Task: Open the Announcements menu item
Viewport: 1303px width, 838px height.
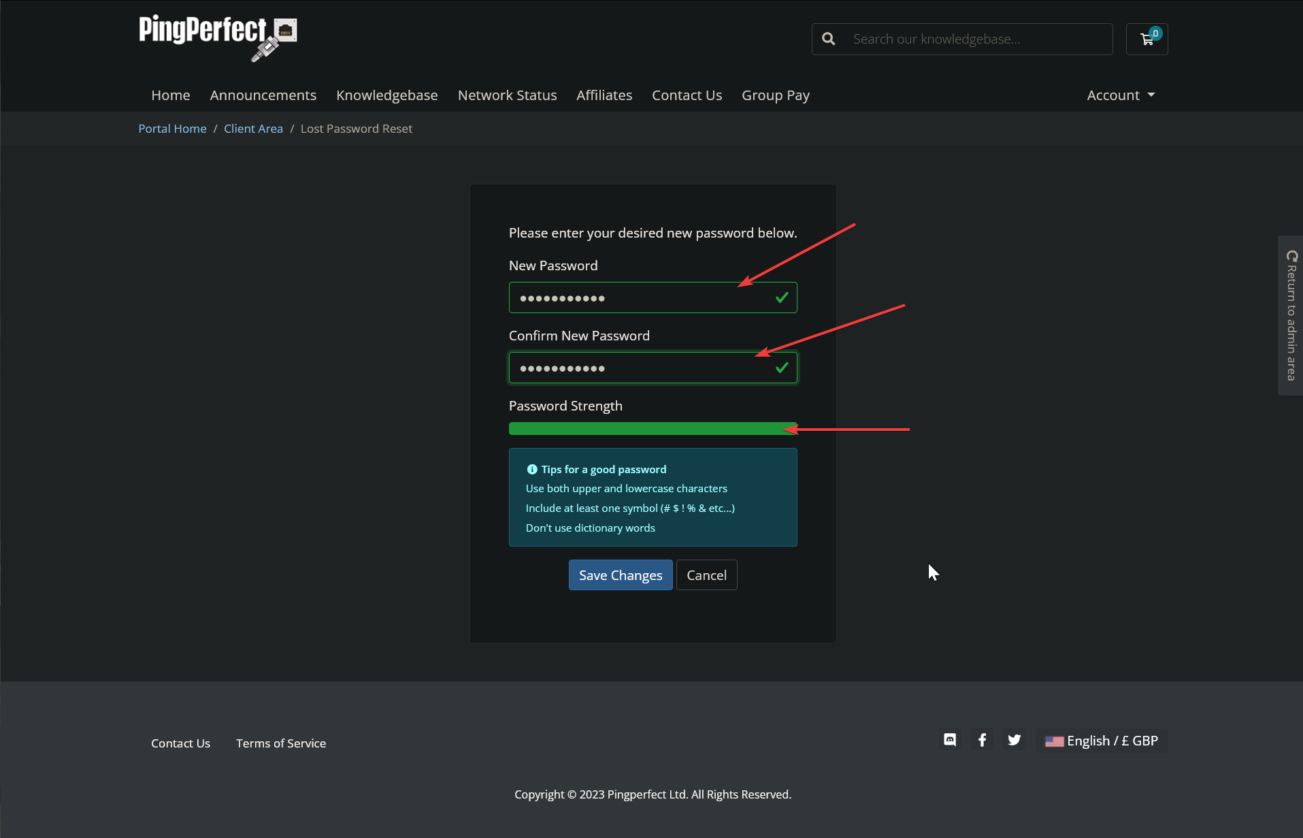Action: pyautogui.click(x=263, y=95)
